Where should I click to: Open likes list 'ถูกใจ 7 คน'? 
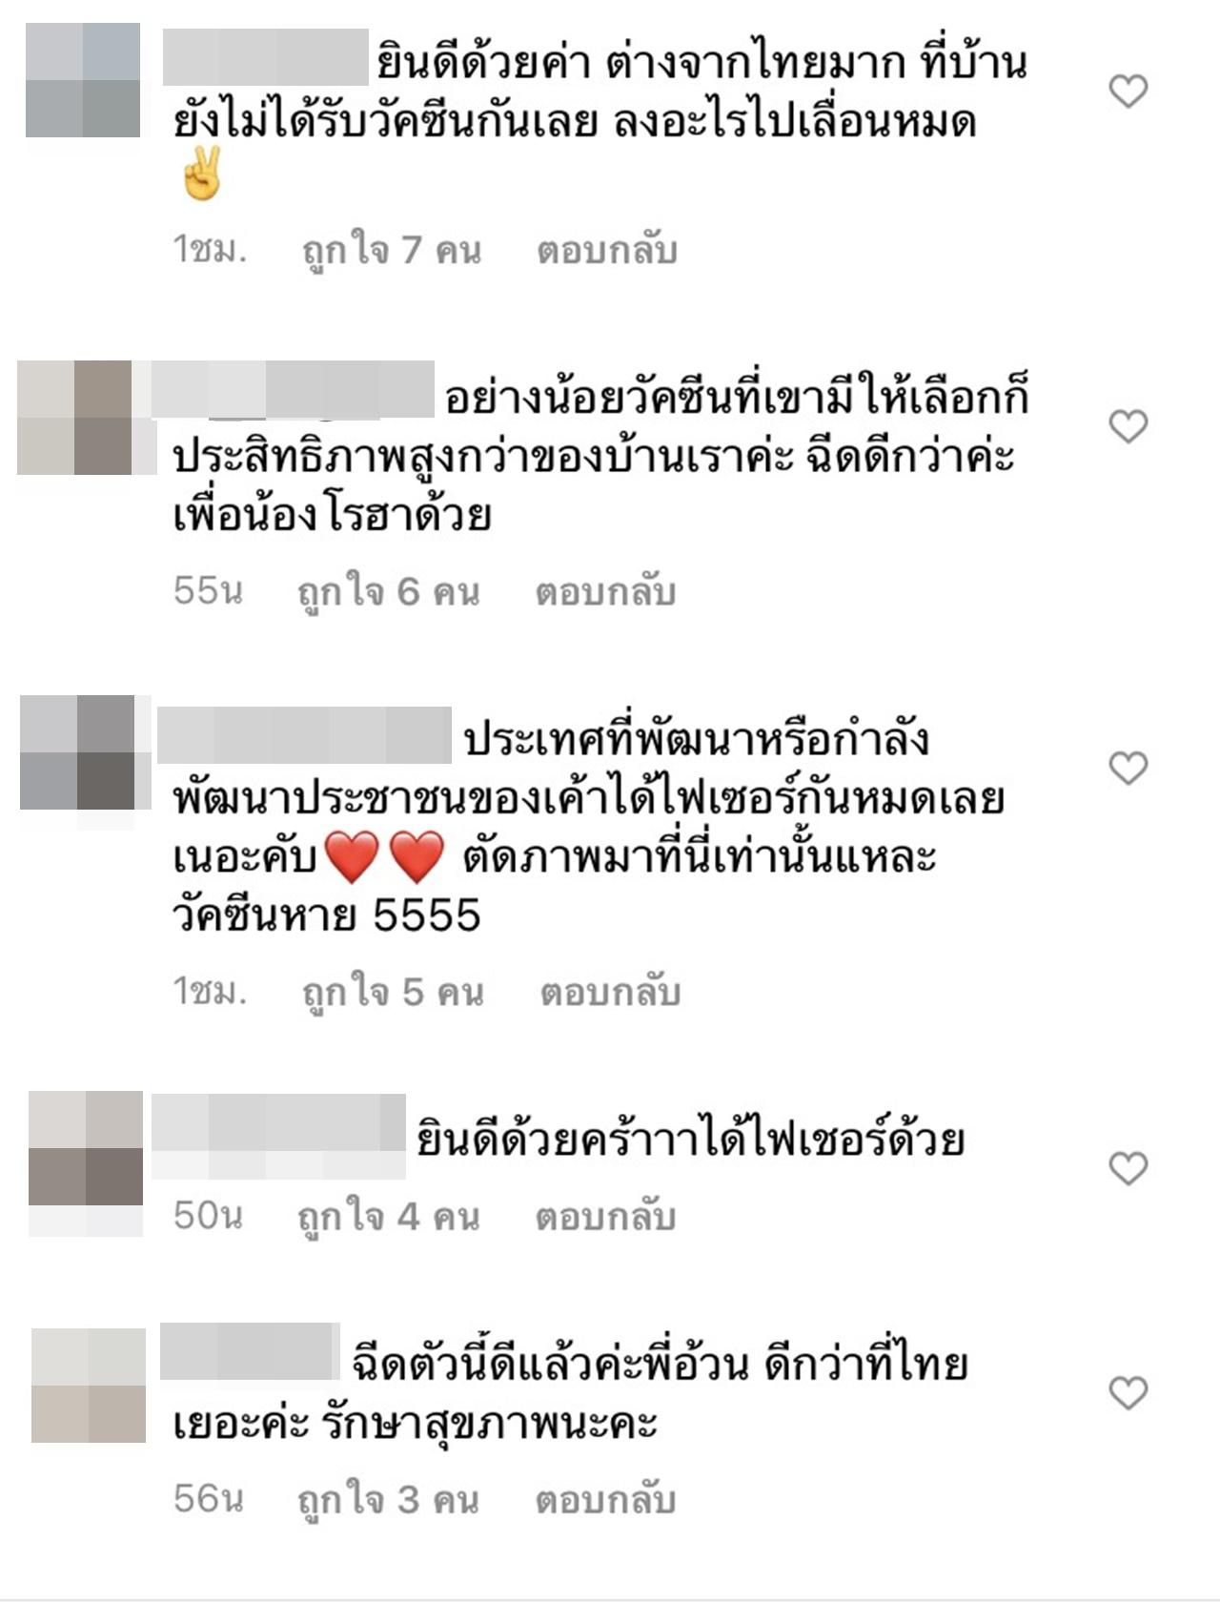click(x=392, y=252)
